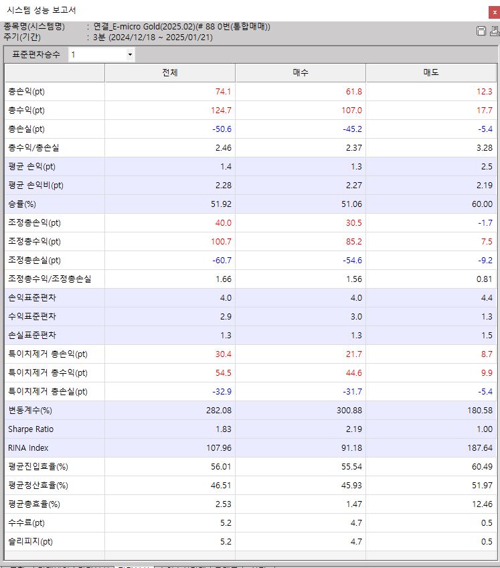This screenshot has height=568, width=500.
Task: Click the 전체 column header
Action: click(170, 72)
